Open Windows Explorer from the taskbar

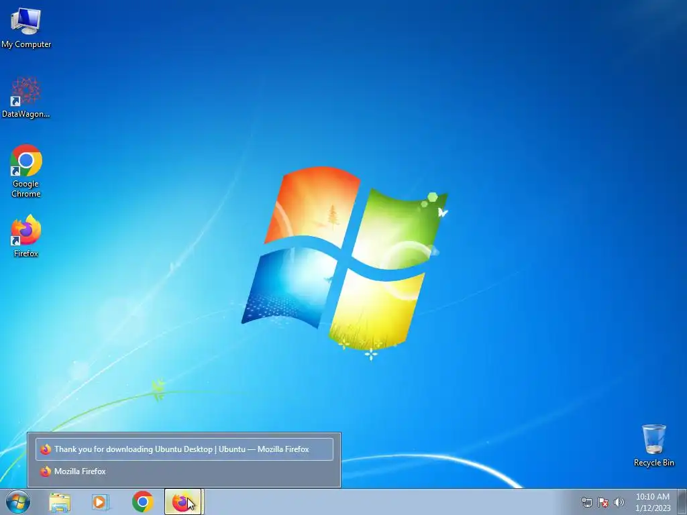click(x=60, y=502)
